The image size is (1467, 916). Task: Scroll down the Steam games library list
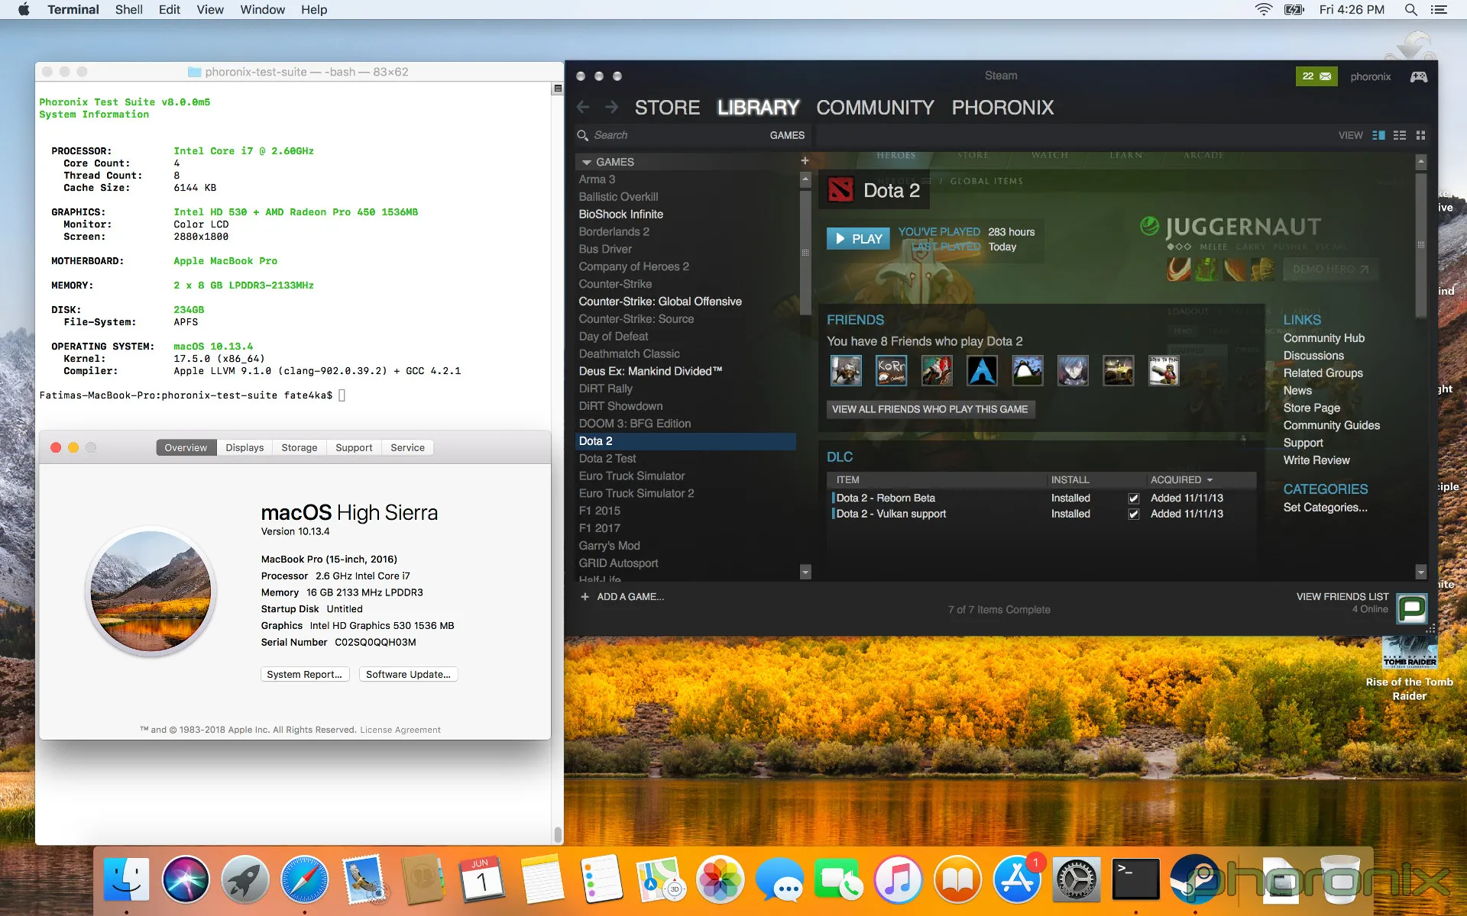tap(805, 574)
